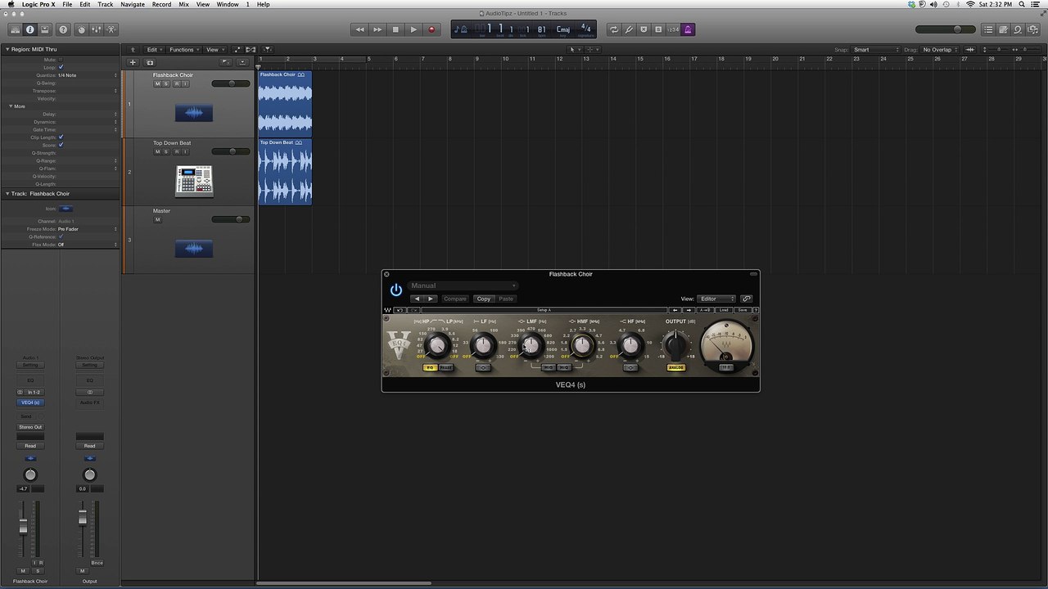Solo the Top Down Beat track
The height and width of the screenshot is (589, 1048).
(166, 152)
